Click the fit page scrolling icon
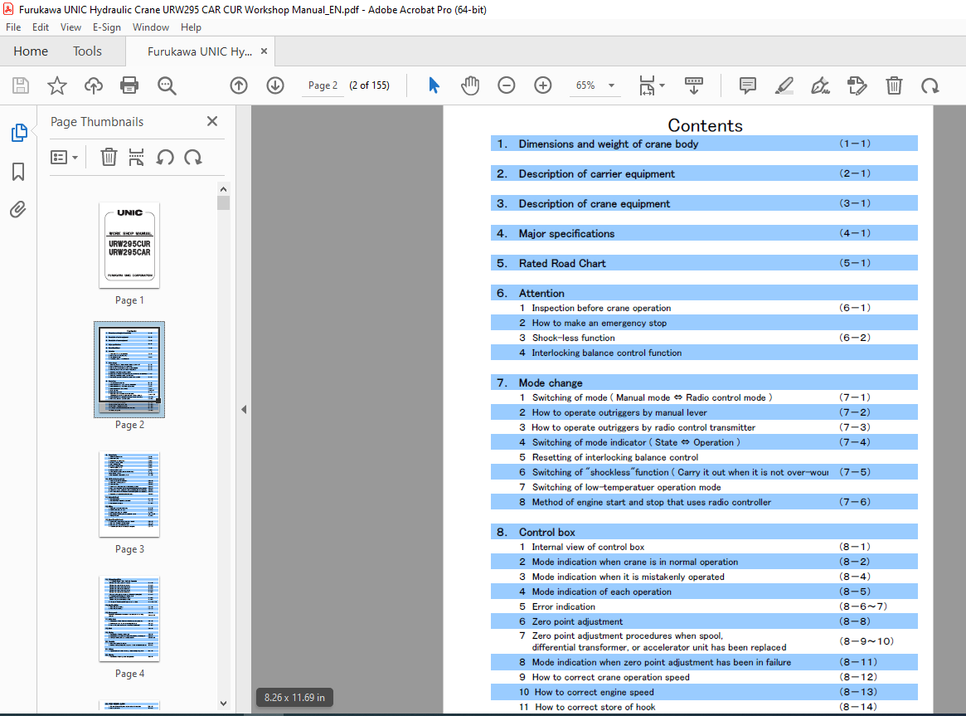The image size is (966, 716). [647, 85]
